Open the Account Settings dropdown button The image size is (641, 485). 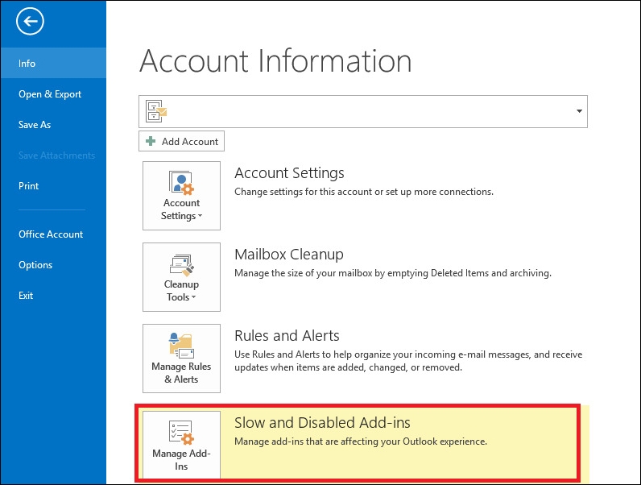point(181,196)
